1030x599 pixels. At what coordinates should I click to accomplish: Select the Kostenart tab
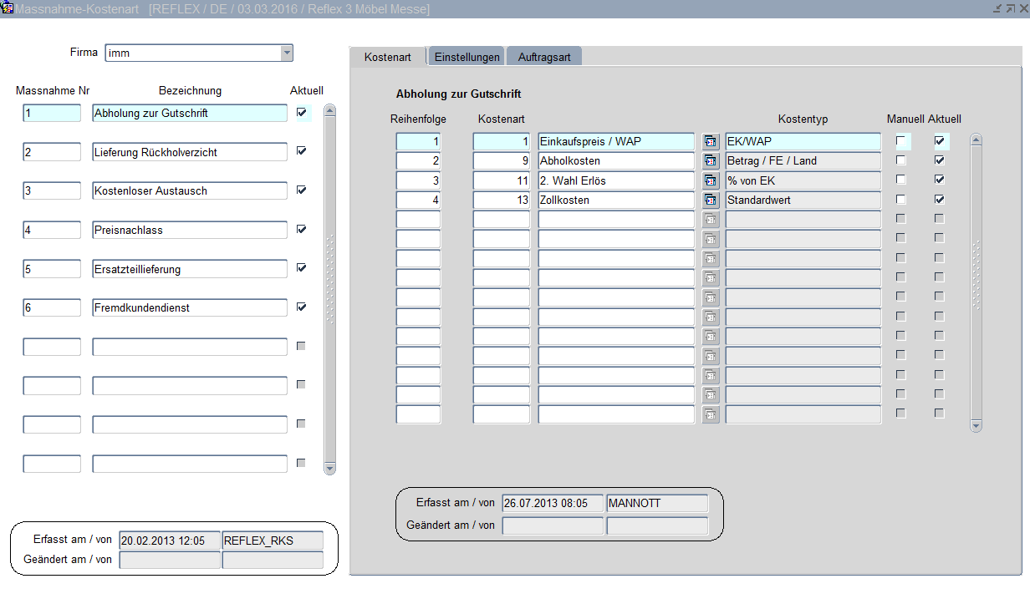[388, 57]
